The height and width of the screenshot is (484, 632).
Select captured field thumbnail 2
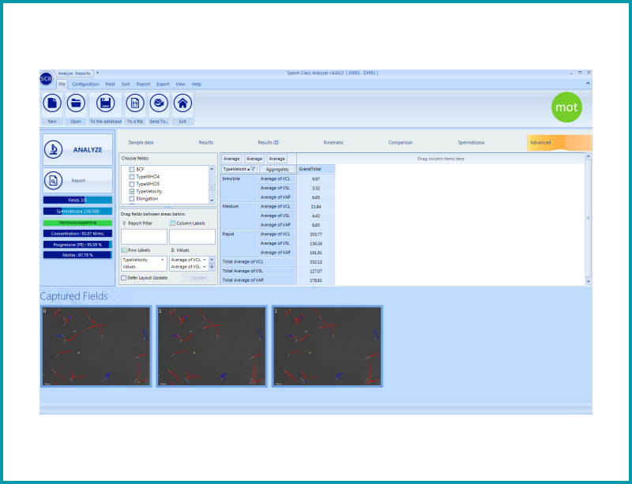click(x=327, y=347)
